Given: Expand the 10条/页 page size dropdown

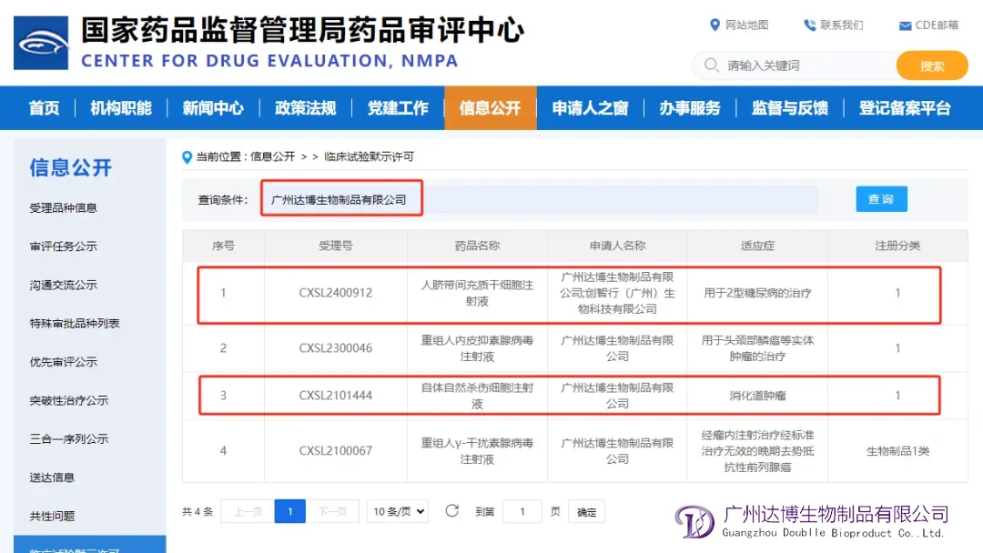Looking at the screenshot, I should coord(398,511).
